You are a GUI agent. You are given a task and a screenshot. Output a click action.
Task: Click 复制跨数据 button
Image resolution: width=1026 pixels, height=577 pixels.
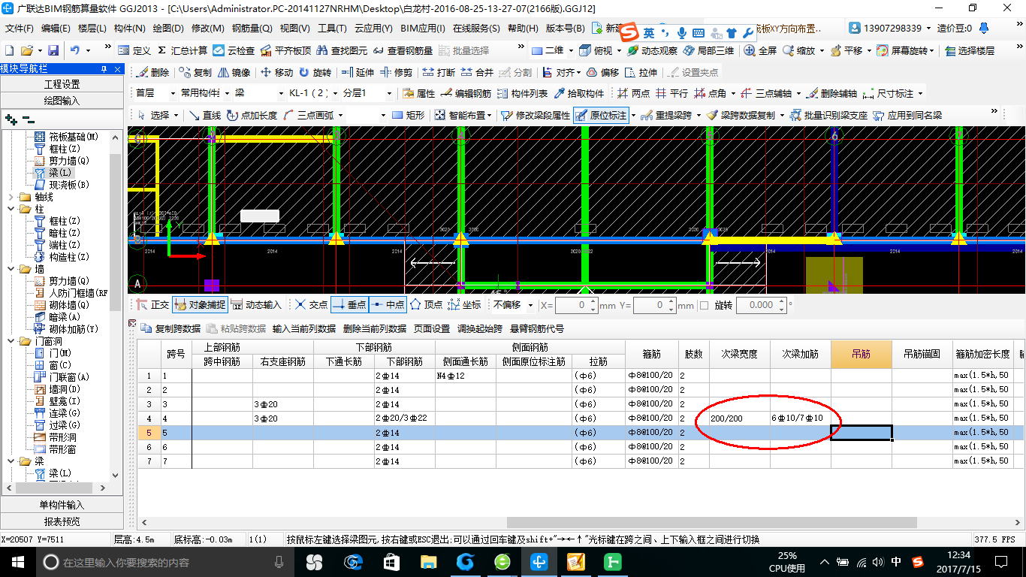point(171,328)
